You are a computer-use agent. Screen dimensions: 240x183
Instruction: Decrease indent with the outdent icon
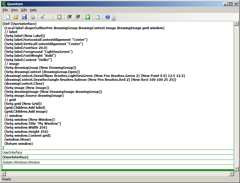[x=70, y=17]
